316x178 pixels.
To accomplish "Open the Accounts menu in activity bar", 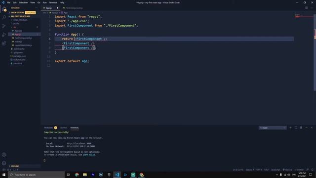I will coord(4,155).
